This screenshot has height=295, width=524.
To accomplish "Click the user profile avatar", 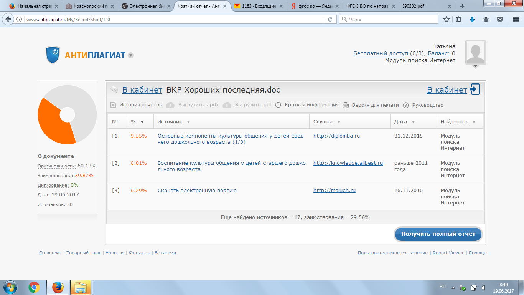I will pyautogui.click(x=475, y=52).
